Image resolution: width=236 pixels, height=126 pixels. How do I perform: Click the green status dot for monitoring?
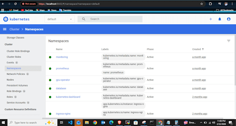pyautogui.click(x=50, y=57)
